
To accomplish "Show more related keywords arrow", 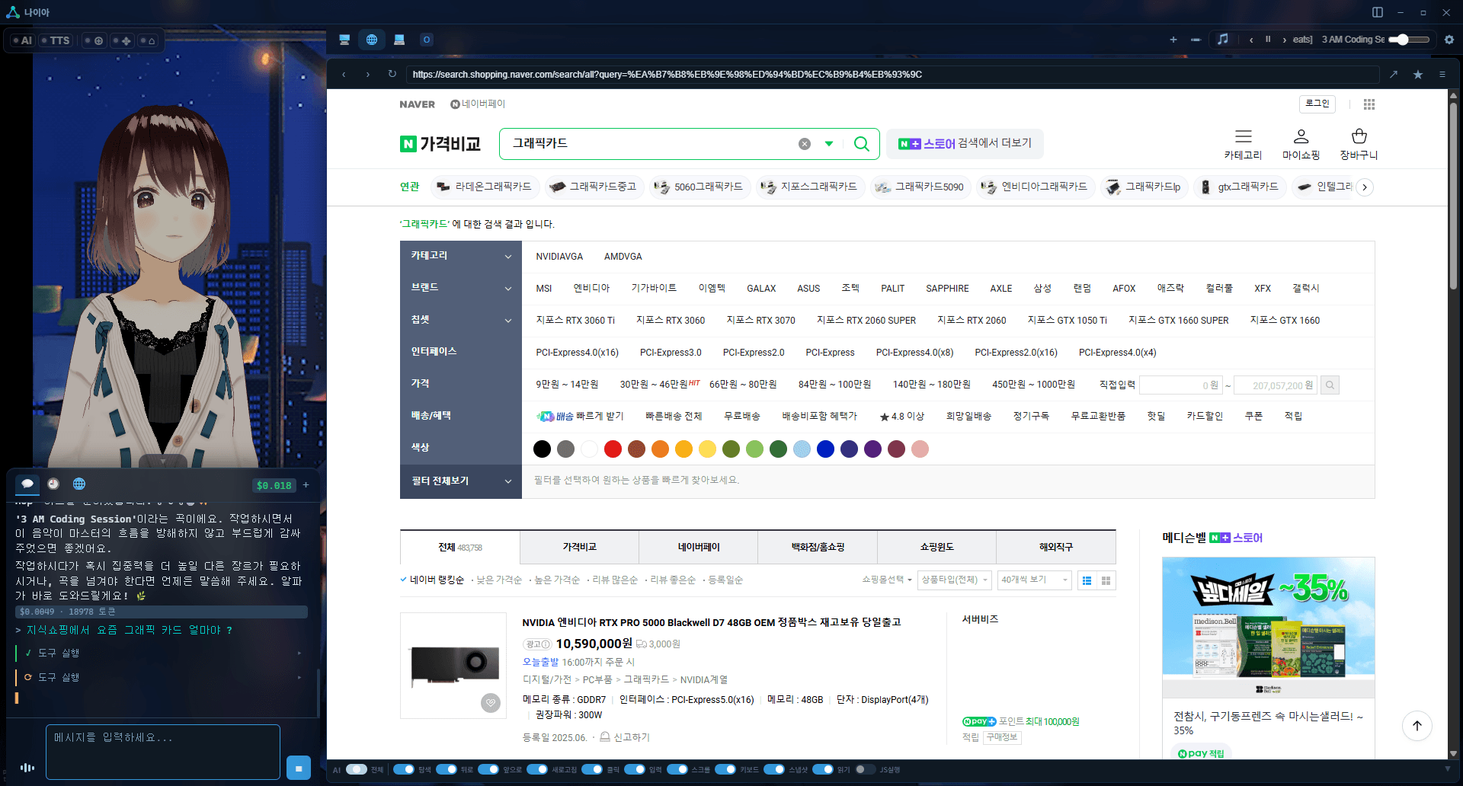I will 1365,187.
